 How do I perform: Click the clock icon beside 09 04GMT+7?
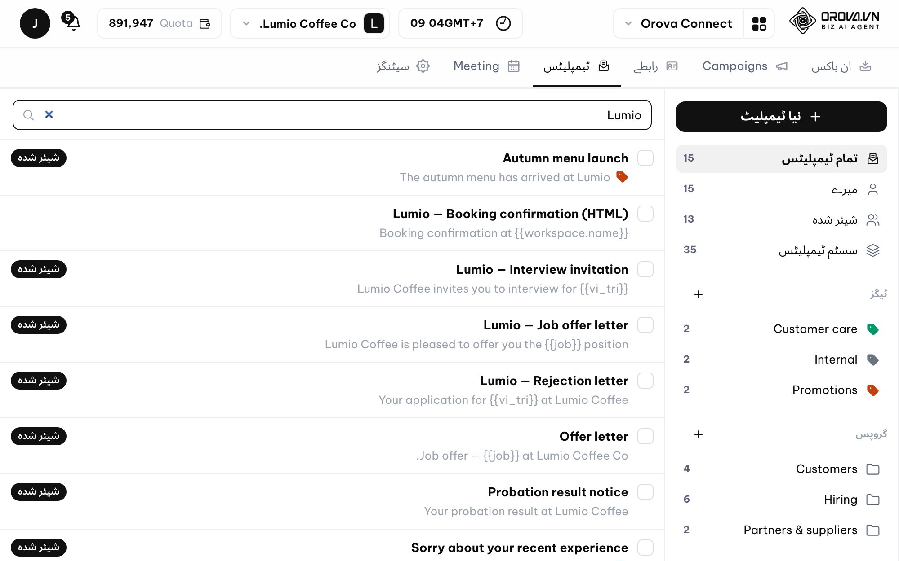click(503, 23)
